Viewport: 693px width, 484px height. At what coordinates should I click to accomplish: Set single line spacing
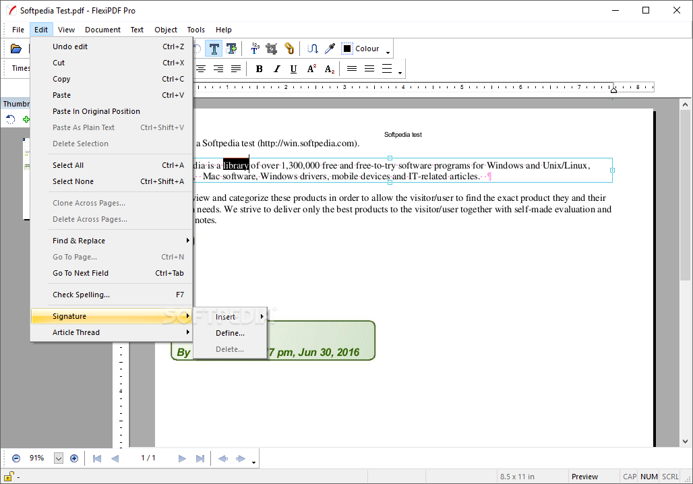352,69
